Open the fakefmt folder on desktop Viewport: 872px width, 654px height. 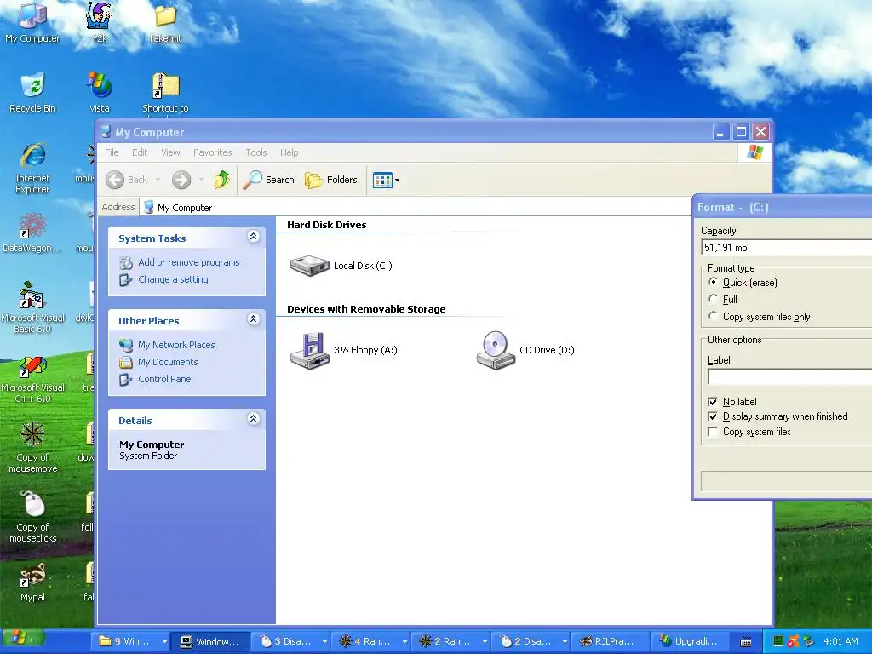coord(166,23)
